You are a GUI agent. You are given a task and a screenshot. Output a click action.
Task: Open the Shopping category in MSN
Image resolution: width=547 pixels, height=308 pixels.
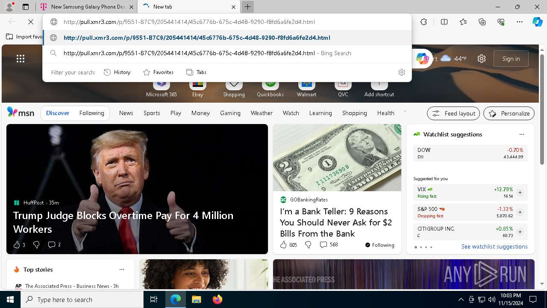pyautogui.click(x=354, y=113)
